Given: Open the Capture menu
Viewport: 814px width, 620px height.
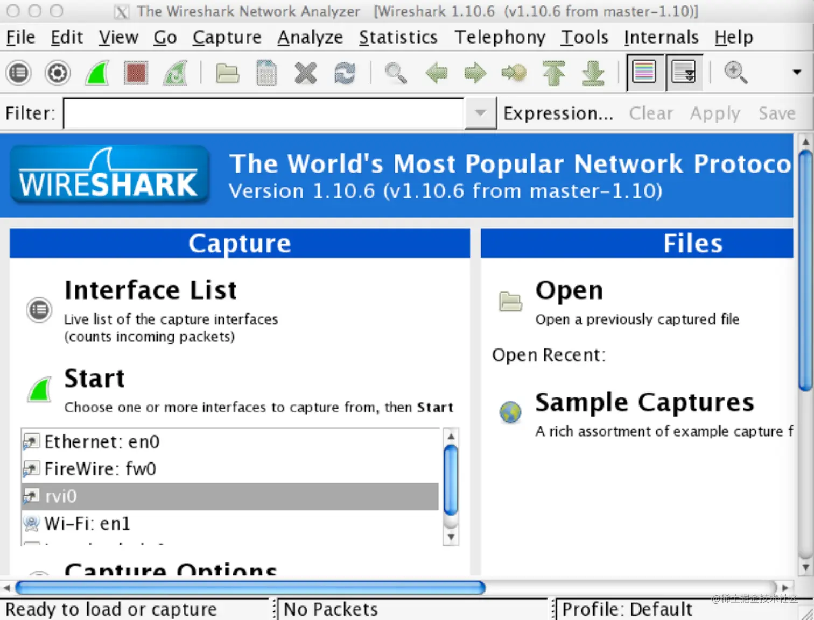Looking at the screenshot, I should click(x=227, y=37).
